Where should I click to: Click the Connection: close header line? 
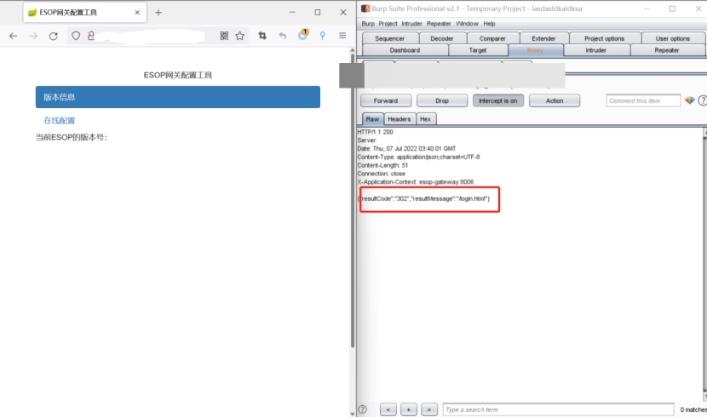coord(382,174)
